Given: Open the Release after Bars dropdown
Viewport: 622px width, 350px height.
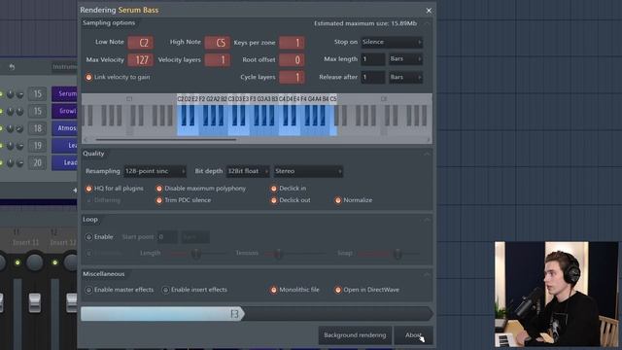Looking at the screenshot, I should point(405,77).
